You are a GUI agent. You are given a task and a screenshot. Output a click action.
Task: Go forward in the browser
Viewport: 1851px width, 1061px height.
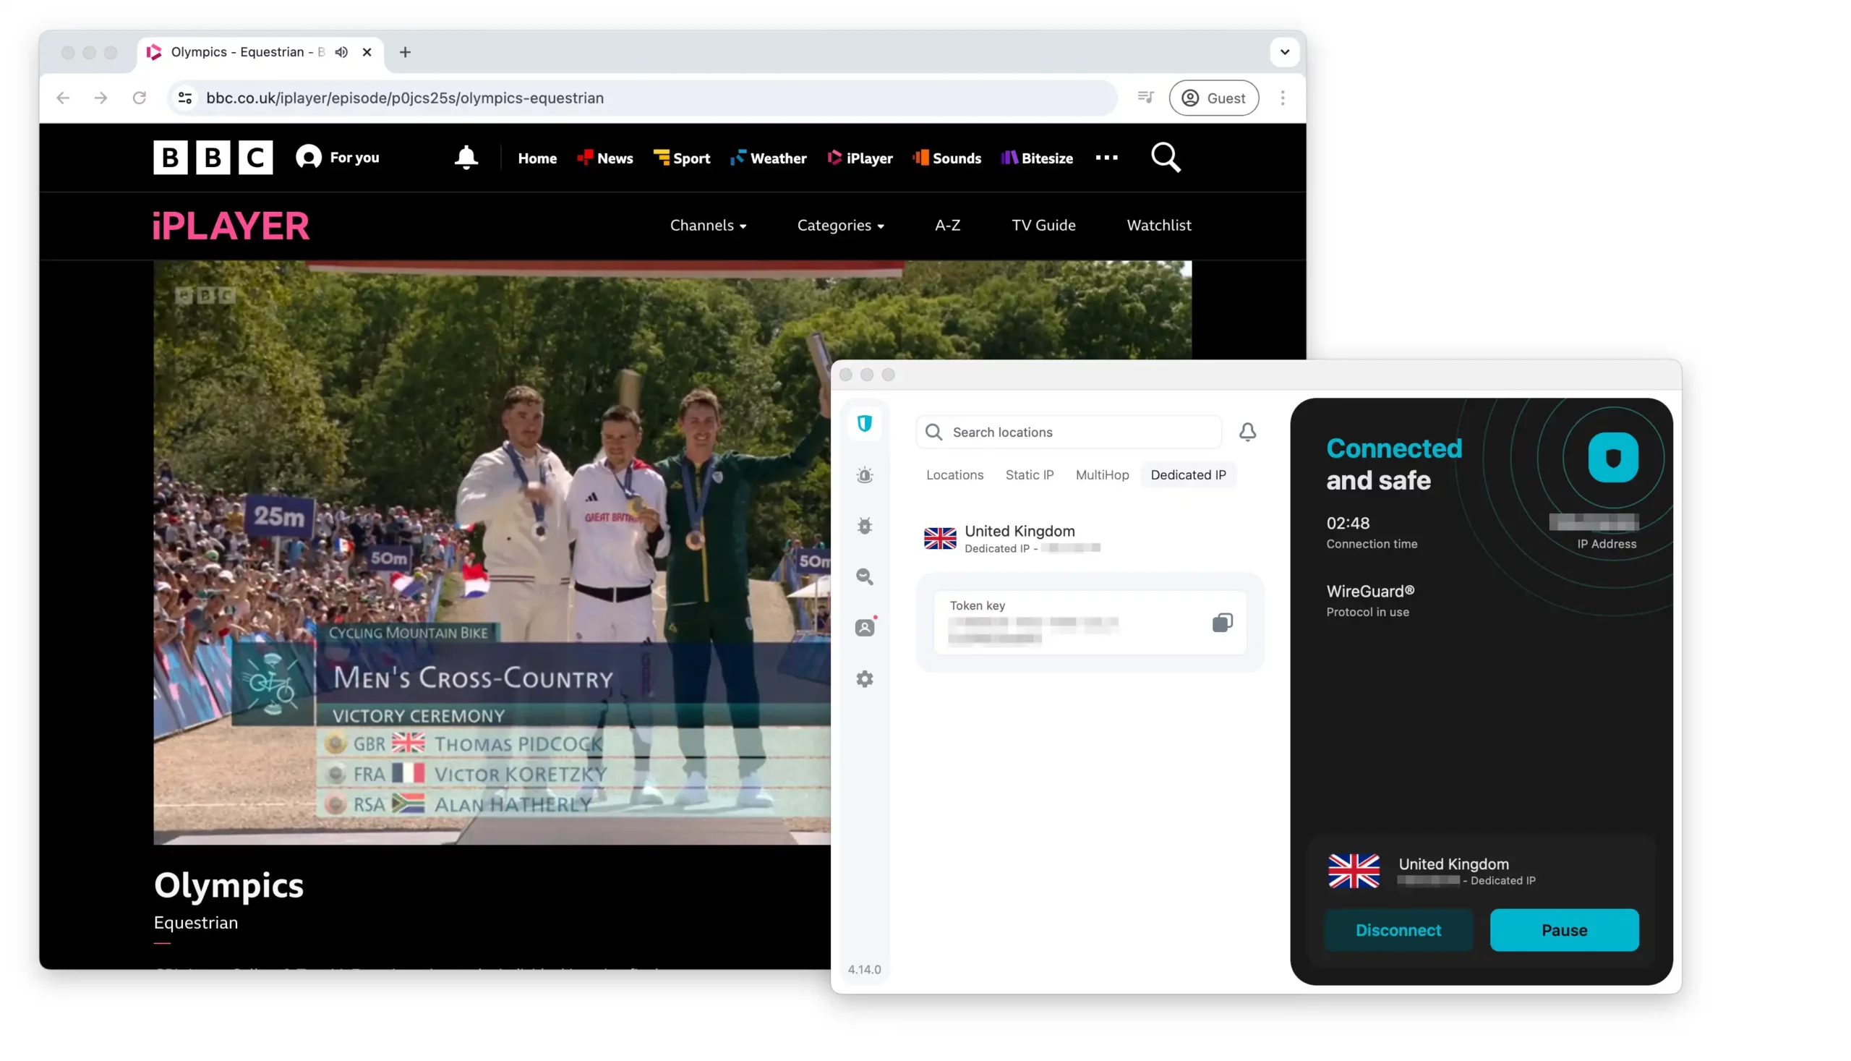click(101, 98)
